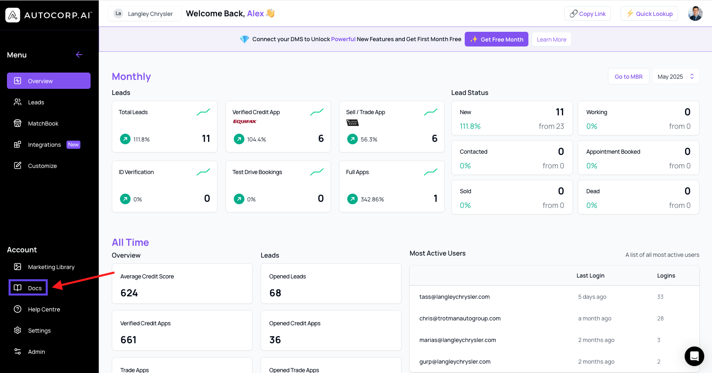Screen dimensions: 712x373
Task: Open Leads in the sidebar menu
Action: click(x=36, y=102)
